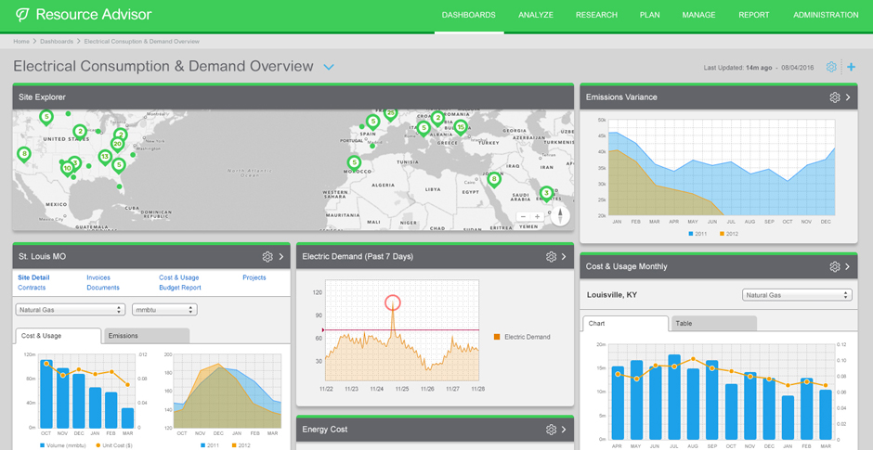873x450 pixels.
Task: Select the Chart tab
Action: coord(625,323)
